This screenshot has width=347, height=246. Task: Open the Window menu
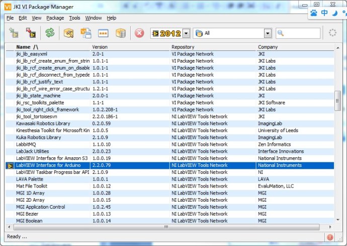click(x=93, y=18)
